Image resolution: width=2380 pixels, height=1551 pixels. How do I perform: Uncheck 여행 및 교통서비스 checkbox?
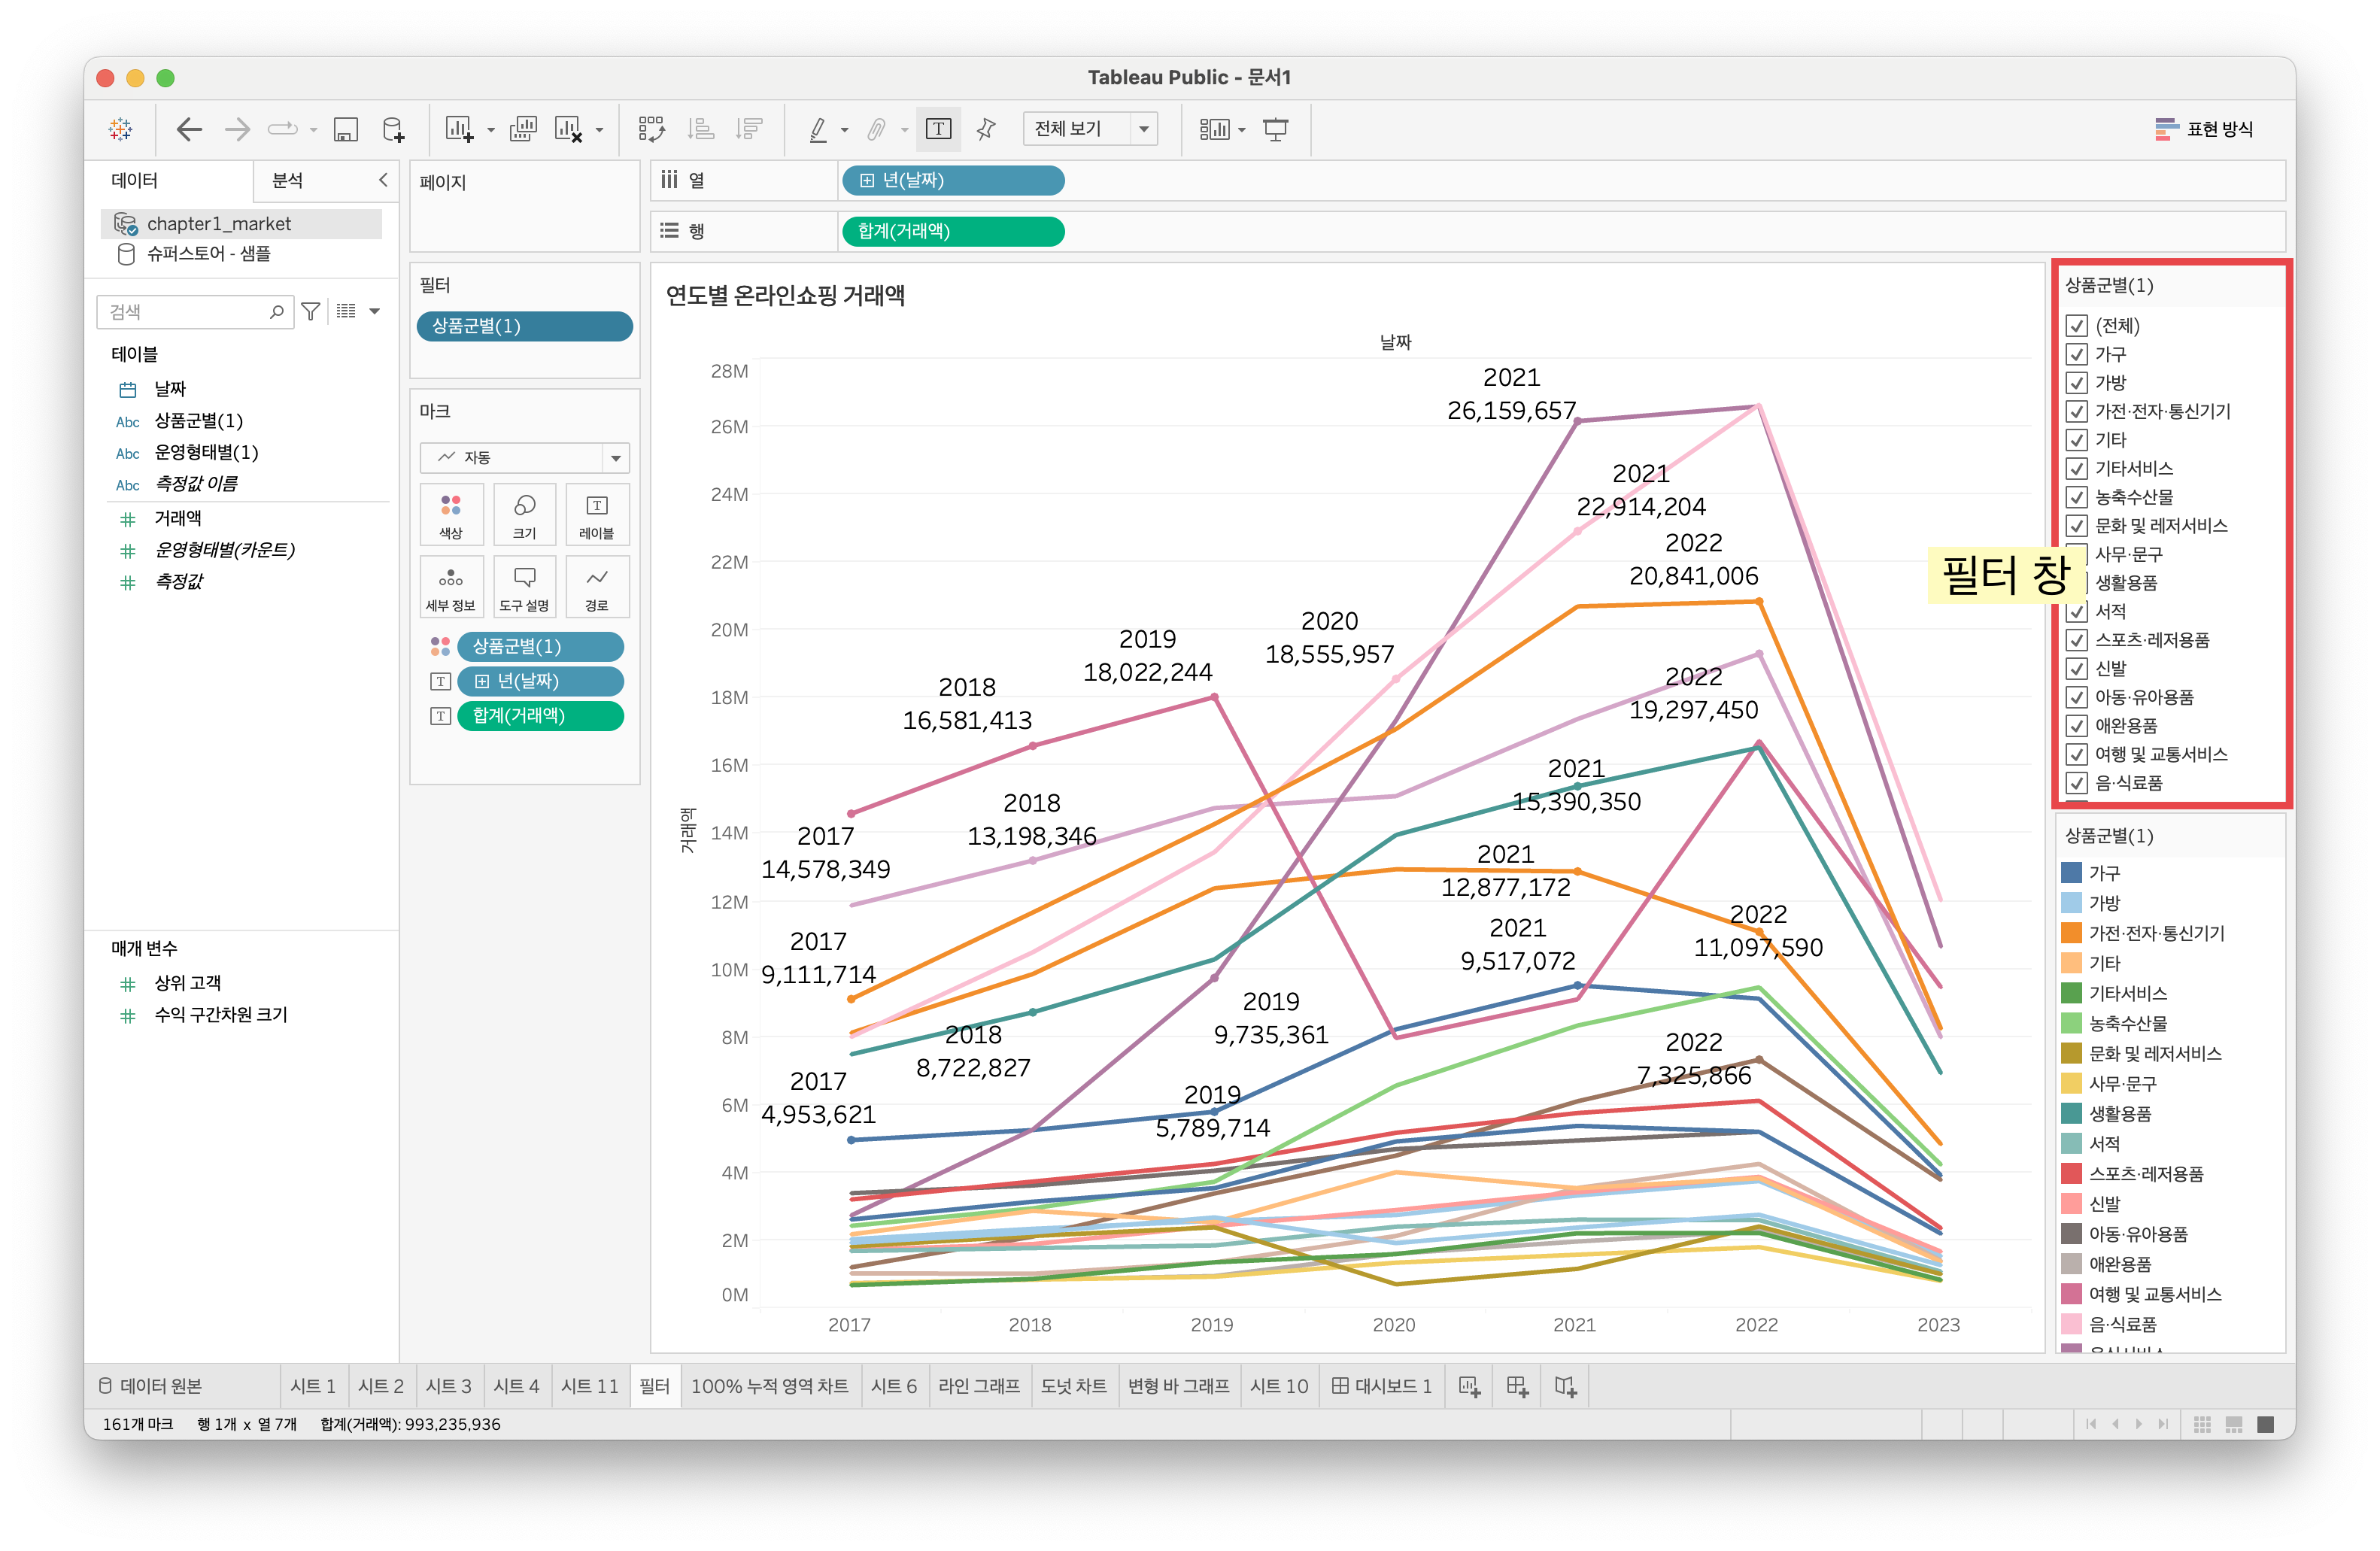click(x=2077, y=754)
